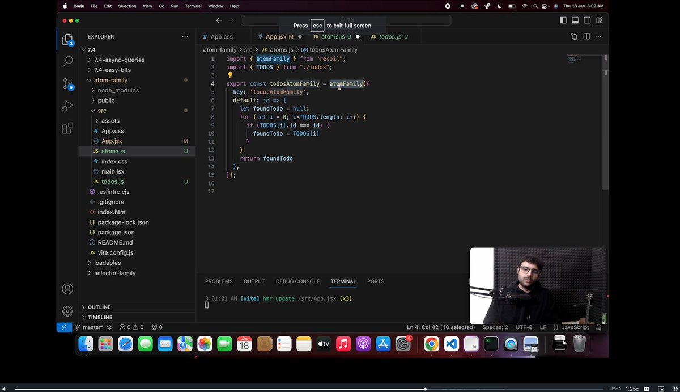Change the 1.25x playback speed

click(632, 389)
